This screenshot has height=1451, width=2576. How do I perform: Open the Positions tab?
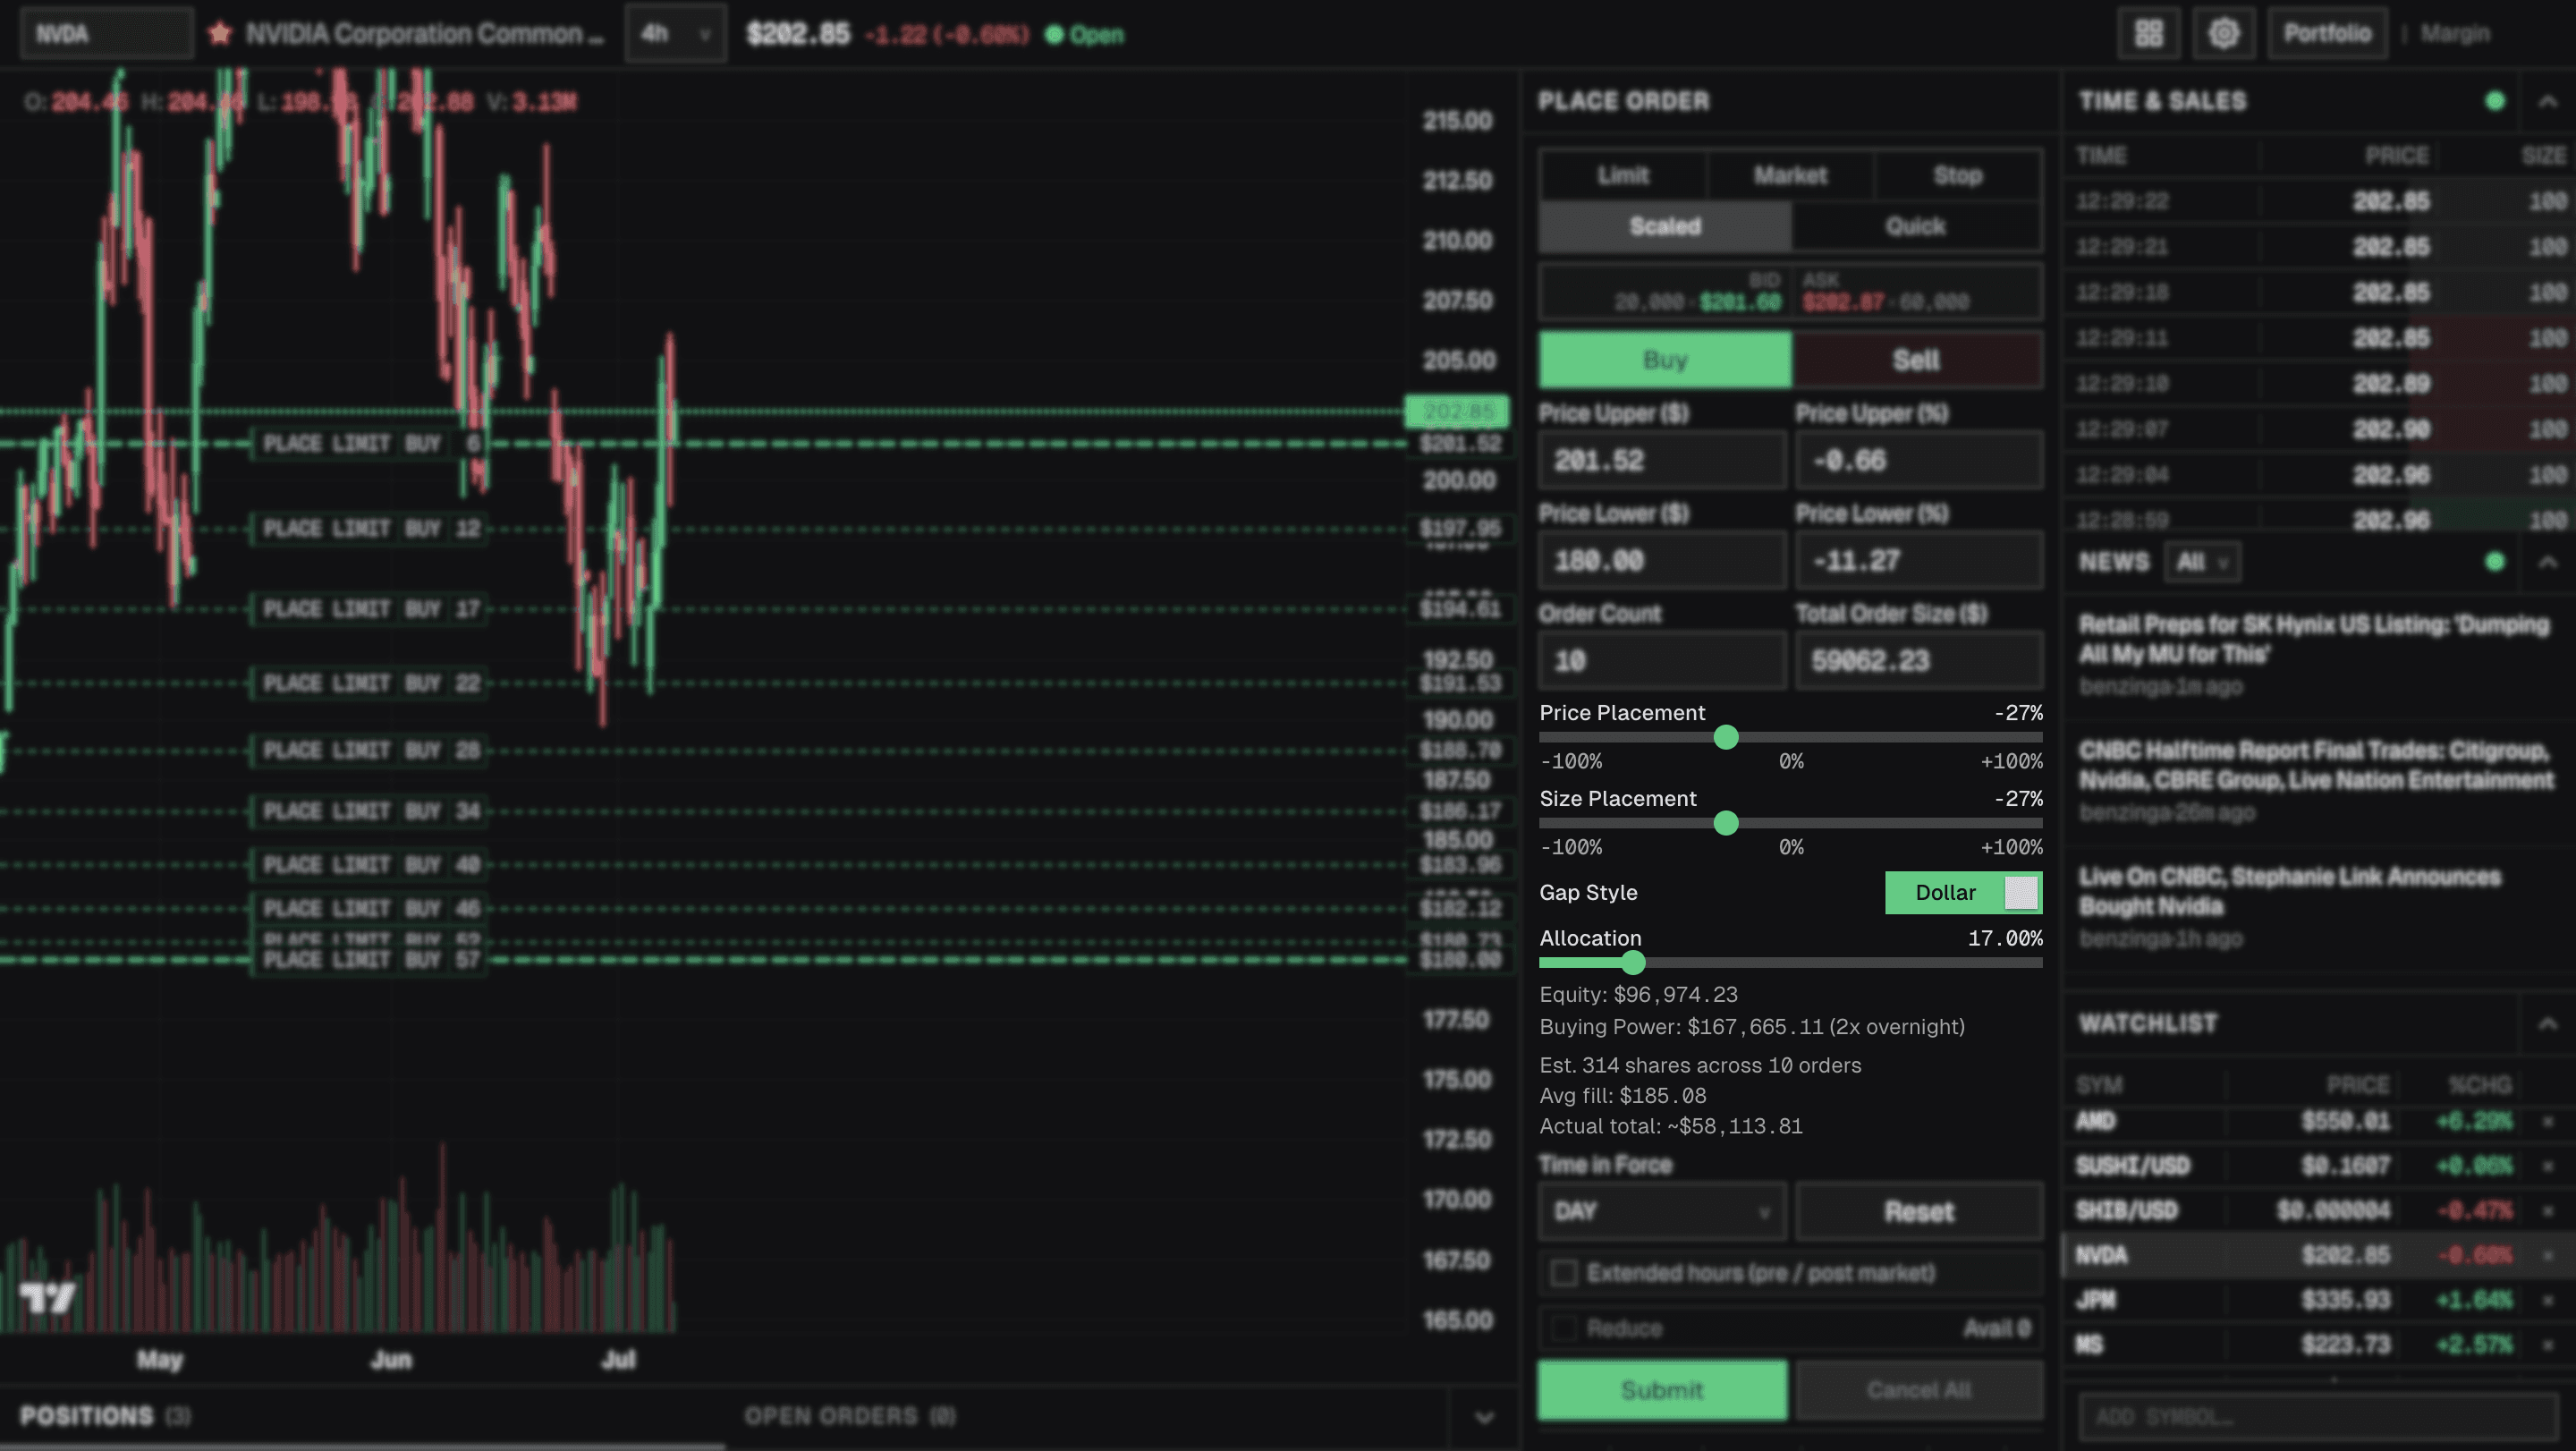[x=105, y=1416]
